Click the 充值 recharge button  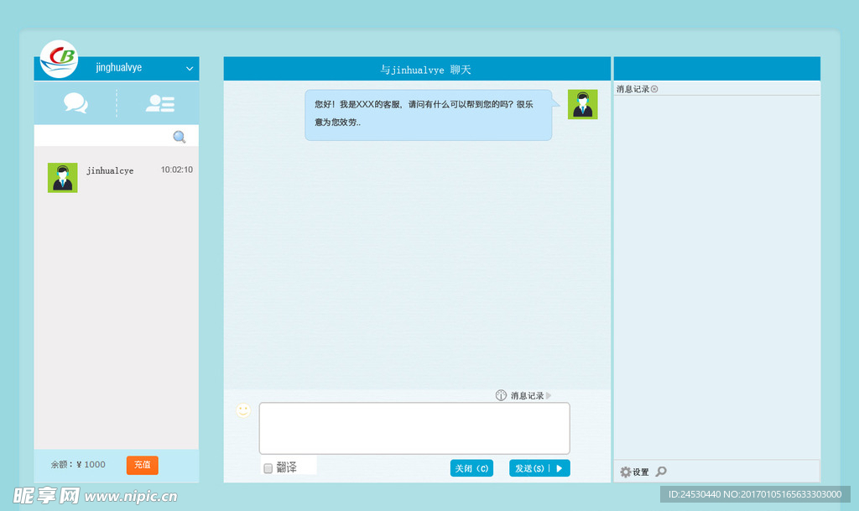pyautogui.click(x=142, y=465)
